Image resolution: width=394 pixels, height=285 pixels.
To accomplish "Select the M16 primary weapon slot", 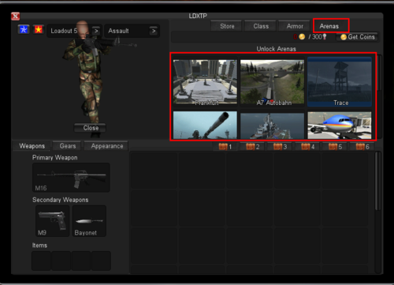I will click(x=71, y=178).
